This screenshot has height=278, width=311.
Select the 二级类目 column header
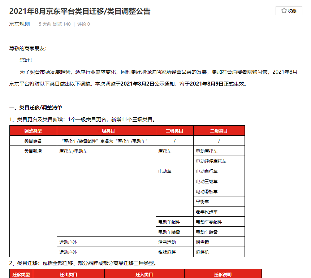tap(174, 131)
